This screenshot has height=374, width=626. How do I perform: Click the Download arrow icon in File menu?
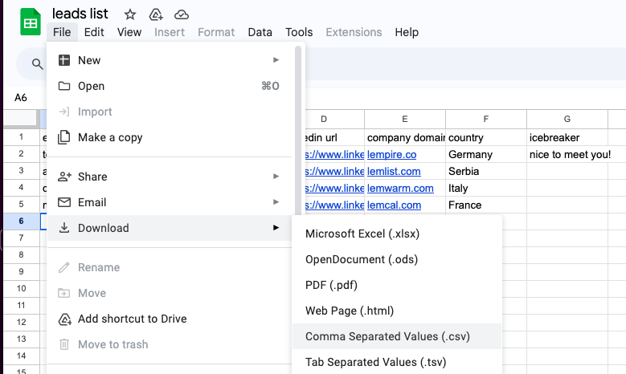pyautogui.click(x=64, y=228)
